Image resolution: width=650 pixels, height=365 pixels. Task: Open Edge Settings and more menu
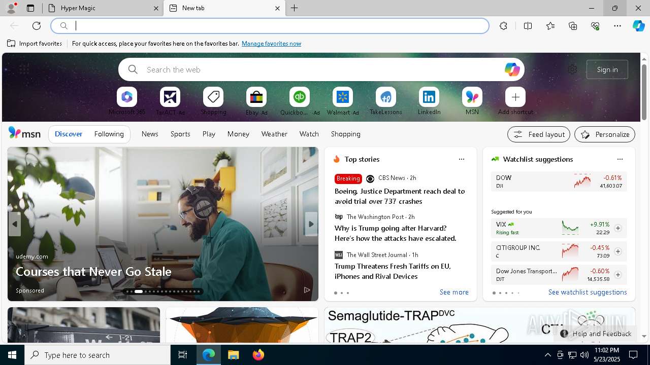pos(617,26)
